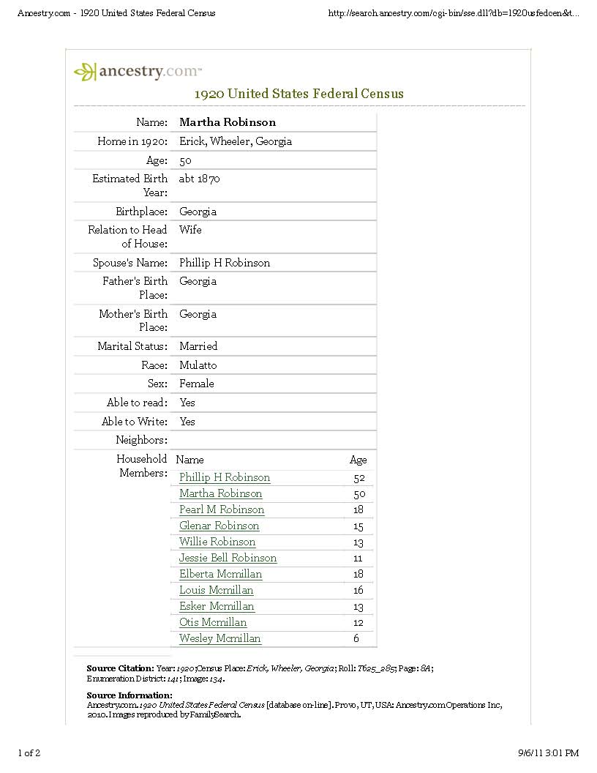Click Esker Mcmillan link

(217, 606)
